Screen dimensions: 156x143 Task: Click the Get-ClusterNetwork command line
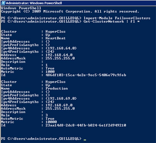(x=70, y=21)
